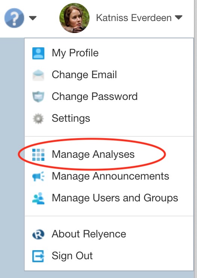
Task: Open Settings from the user menu
Action: [109, 118]
